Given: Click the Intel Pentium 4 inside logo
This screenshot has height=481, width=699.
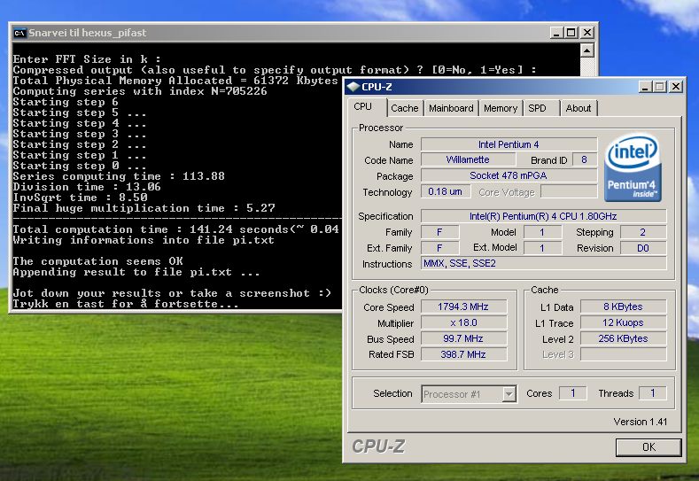Looking at the screenshot, I should [633, 168].
